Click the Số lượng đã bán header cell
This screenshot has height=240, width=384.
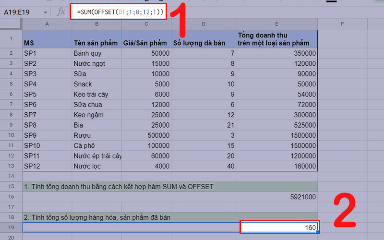(204, 39)
